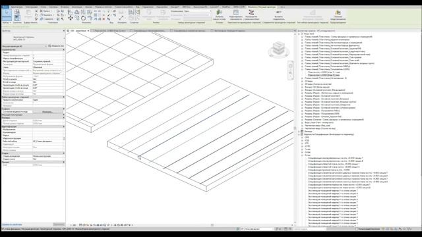Click the Workset value field
Image resolution: width=422 pixels, height=237 pixels.
tap(48, 142)
